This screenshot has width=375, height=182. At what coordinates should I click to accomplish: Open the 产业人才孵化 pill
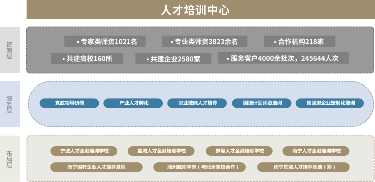[133, 103]
